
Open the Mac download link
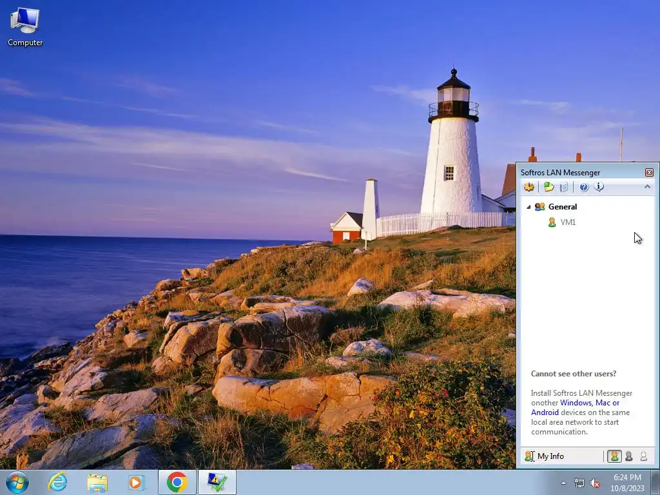603,403
